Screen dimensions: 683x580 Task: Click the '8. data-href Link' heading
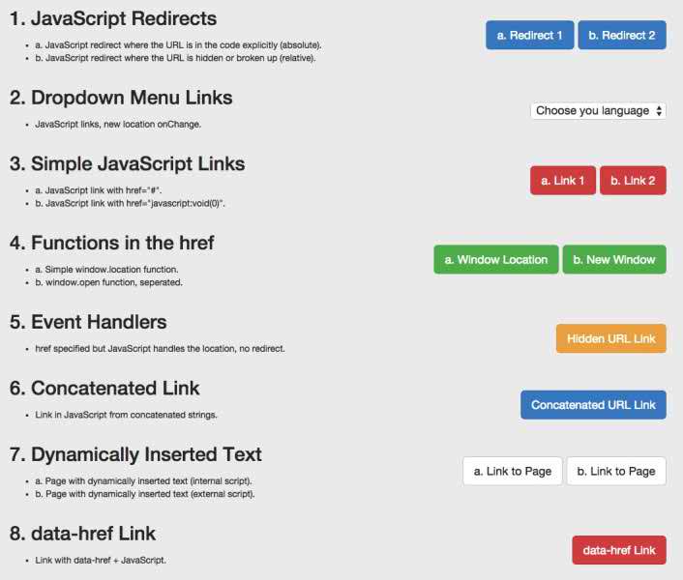click(83, 534)
